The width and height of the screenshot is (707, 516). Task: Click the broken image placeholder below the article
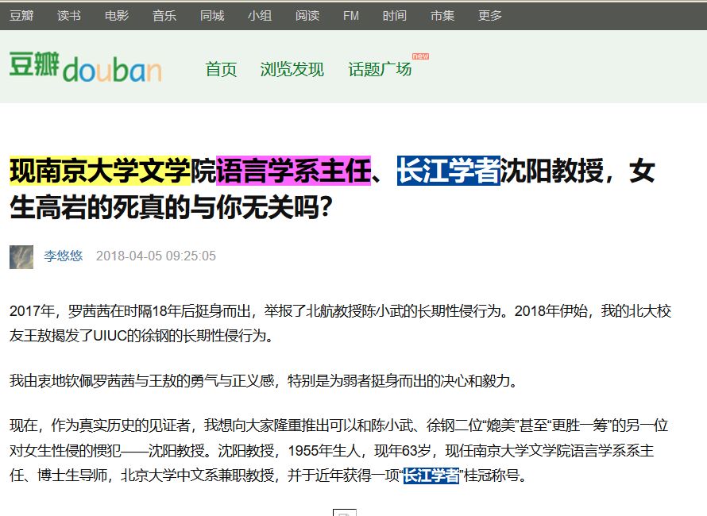(x=343, y=512)
